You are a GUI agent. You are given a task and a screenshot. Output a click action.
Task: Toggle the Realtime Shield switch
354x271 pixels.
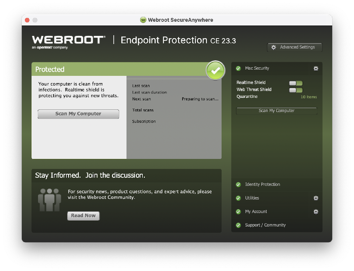pos(296,83)
